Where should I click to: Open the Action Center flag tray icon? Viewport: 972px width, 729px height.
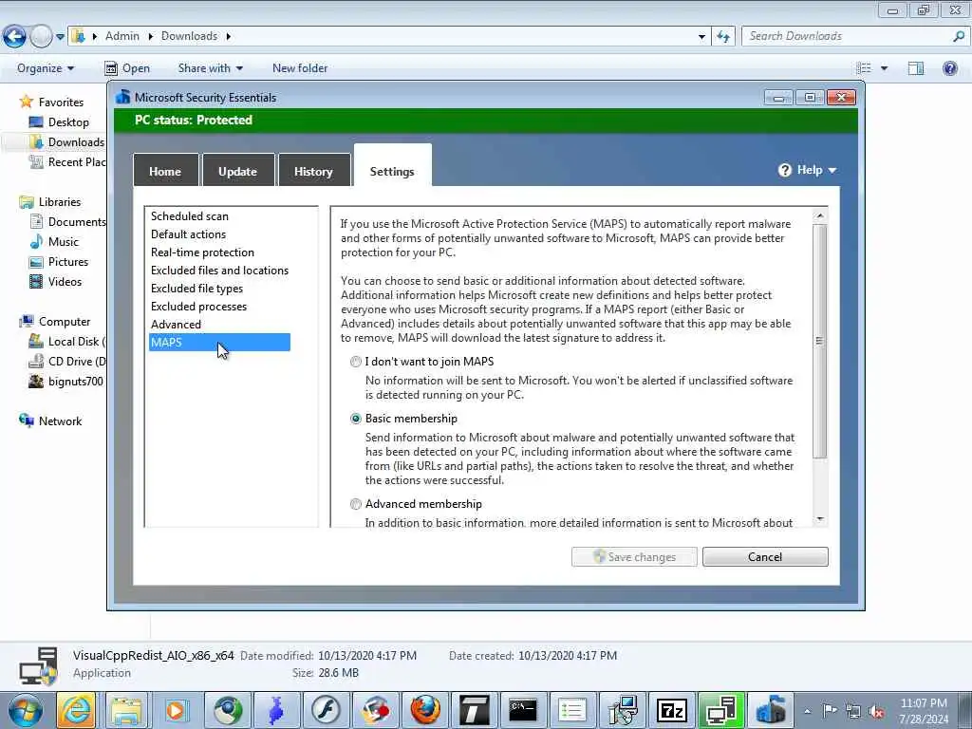[830, 710]
